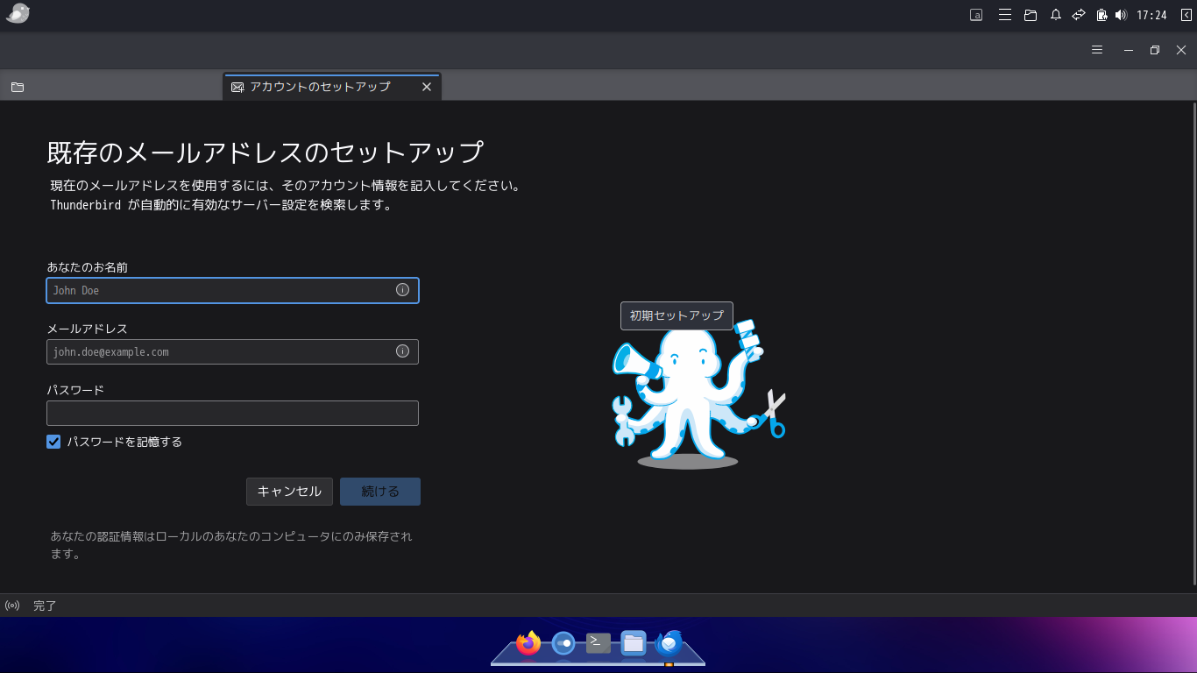The image size is (1197, 673).
Task: Click the activity indicator in the status bar
Action: click(x=12, y=606)
